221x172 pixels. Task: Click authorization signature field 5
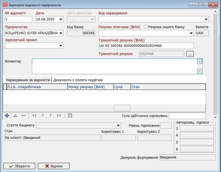pos(197,142)
